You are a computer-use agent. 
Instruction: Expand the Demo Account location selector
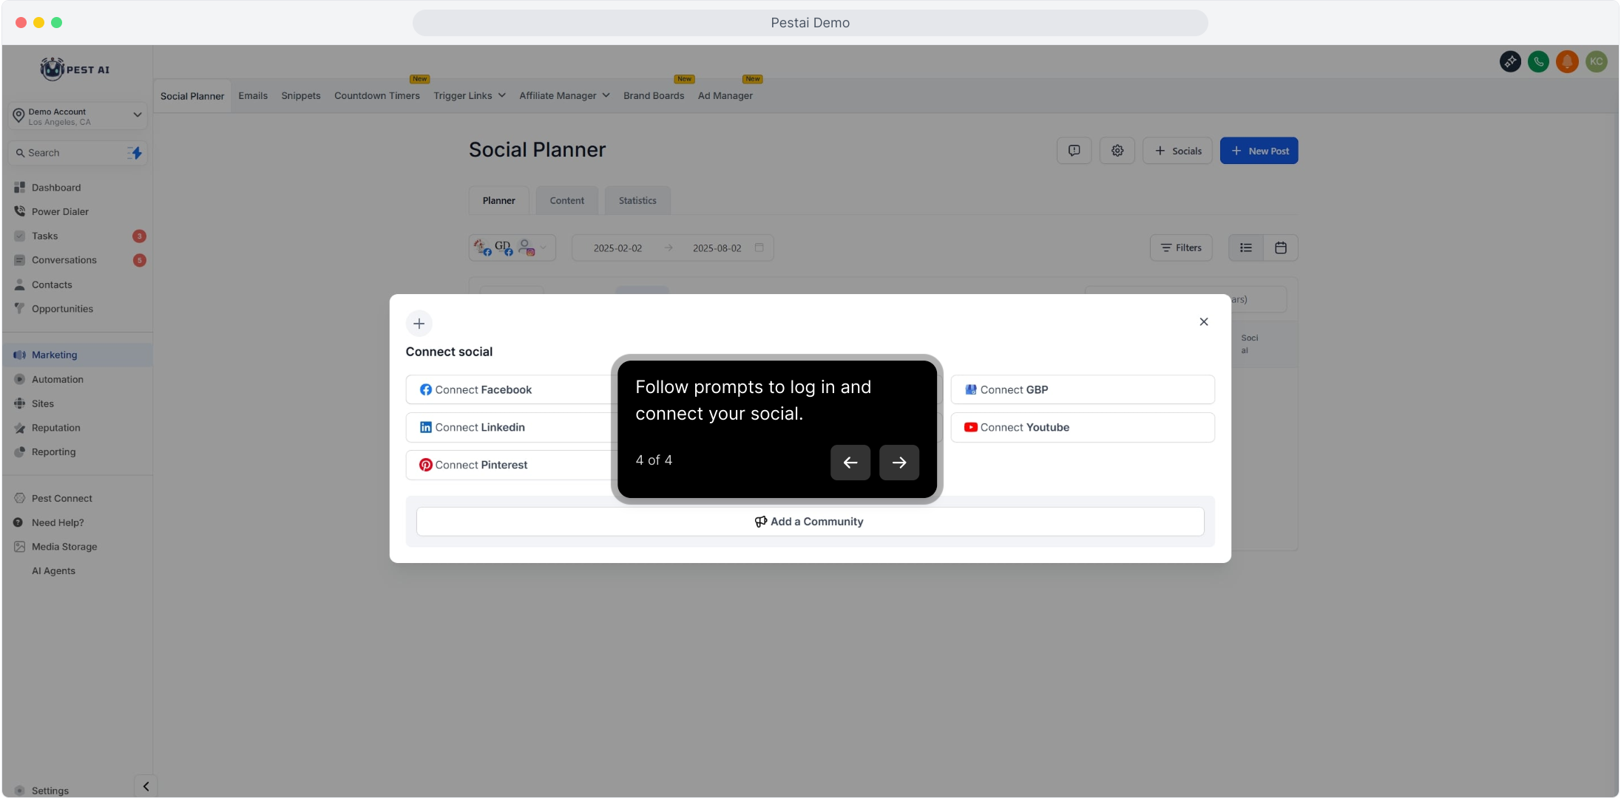(77, 116)
